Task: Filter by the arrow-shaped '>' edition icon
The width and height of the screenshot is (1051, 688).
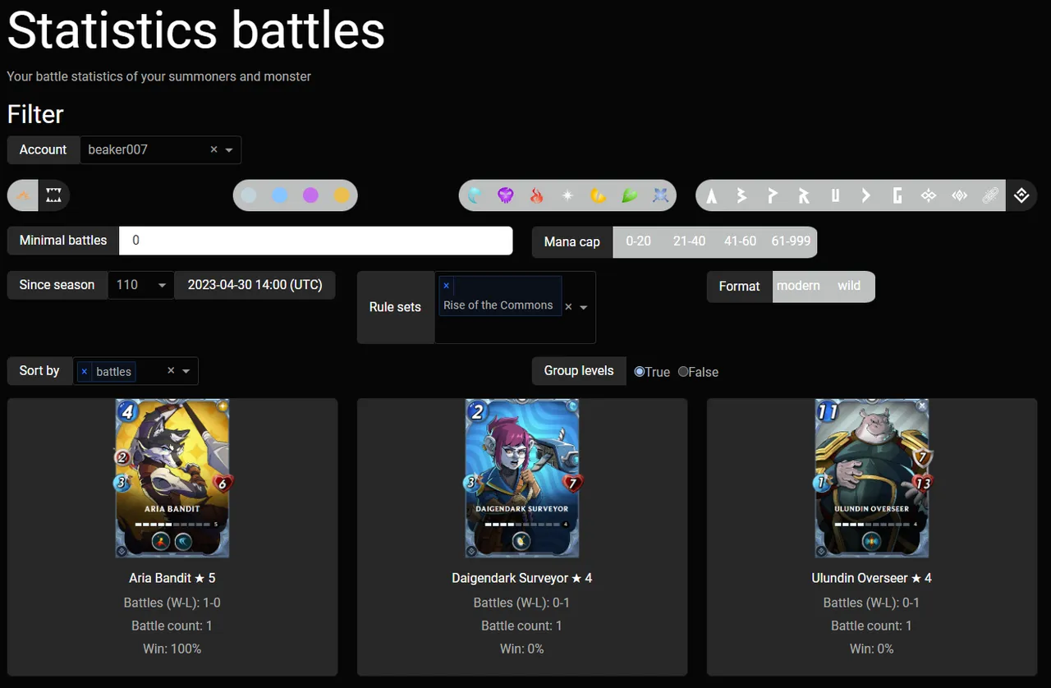Action: pyautogui.click(x=866, y=195)
